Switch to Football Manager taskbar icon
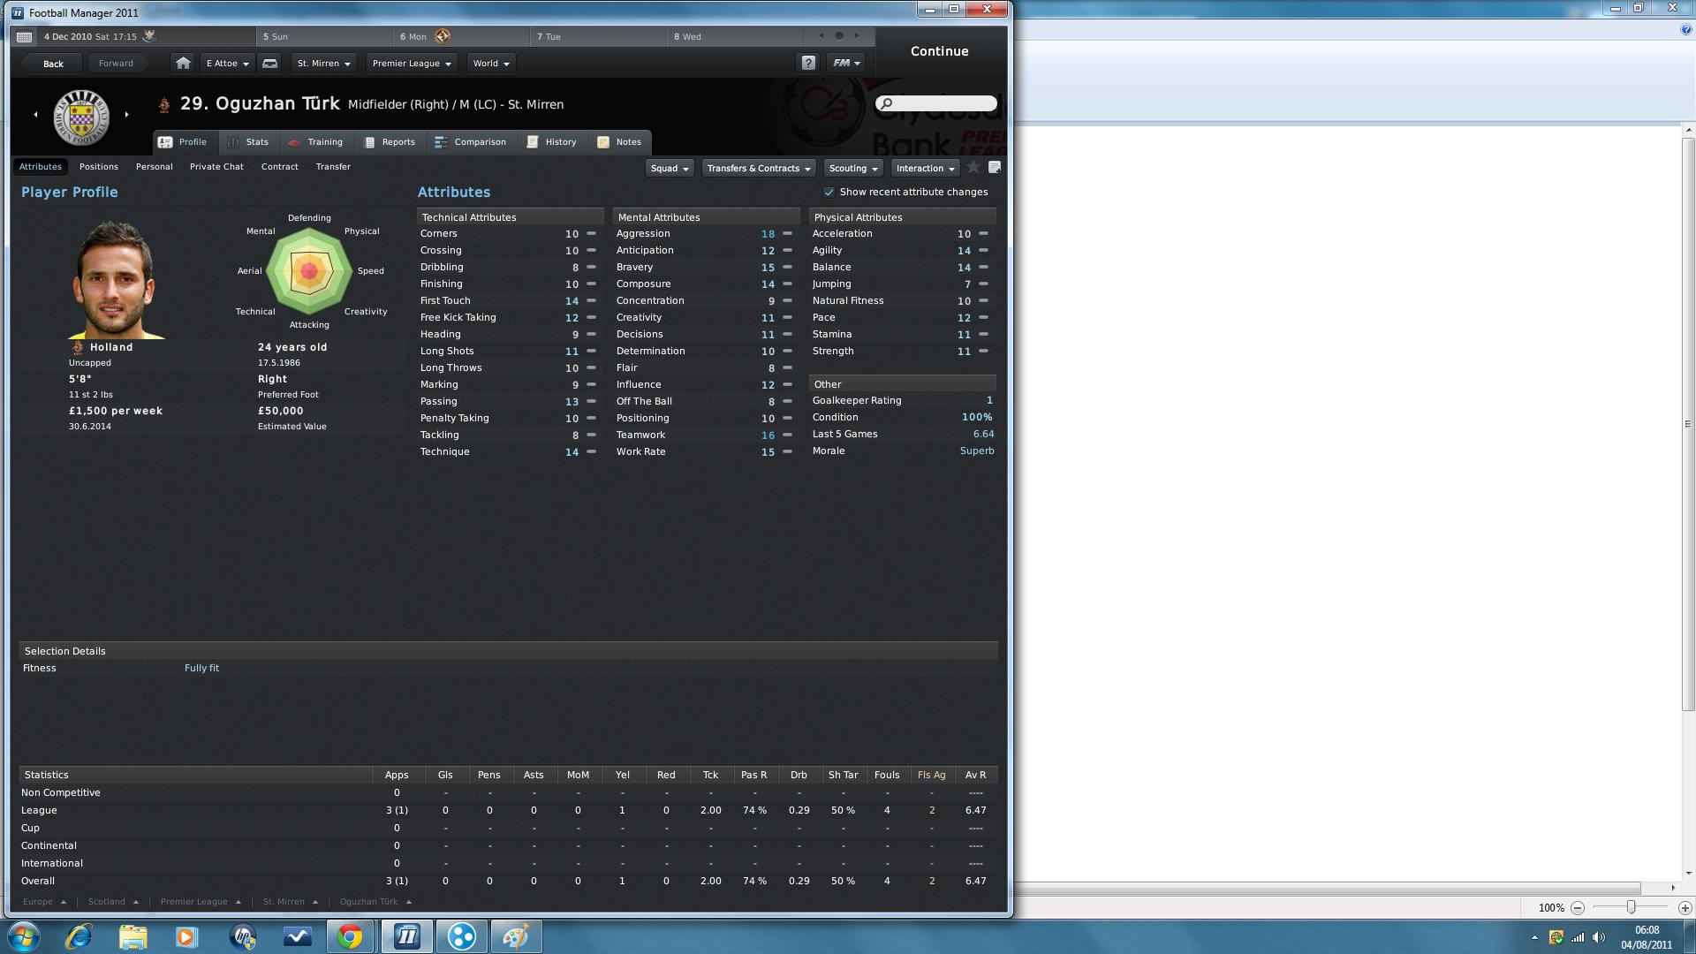 pyautogui.click(x=406, y=936)
